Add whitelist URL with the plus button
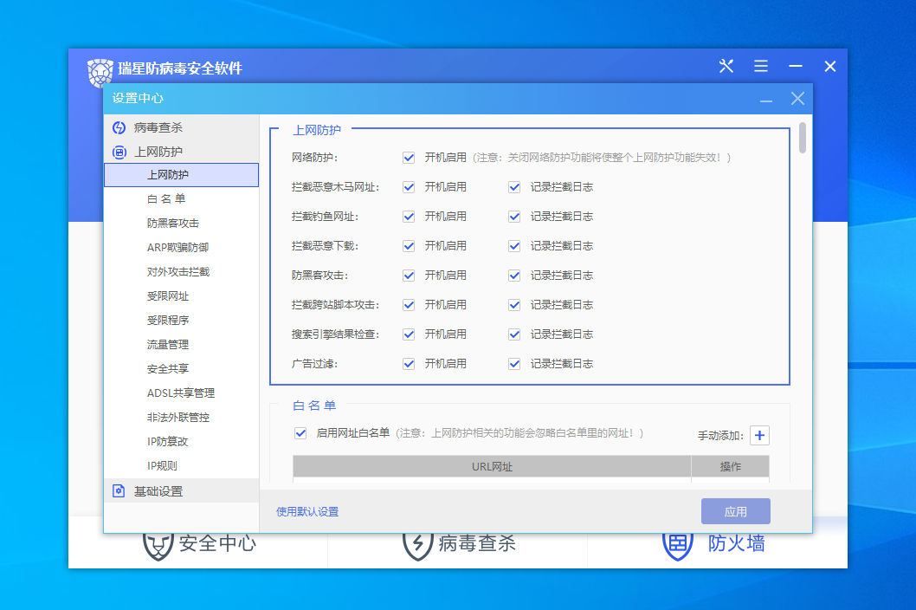 (x=759, y=436)
